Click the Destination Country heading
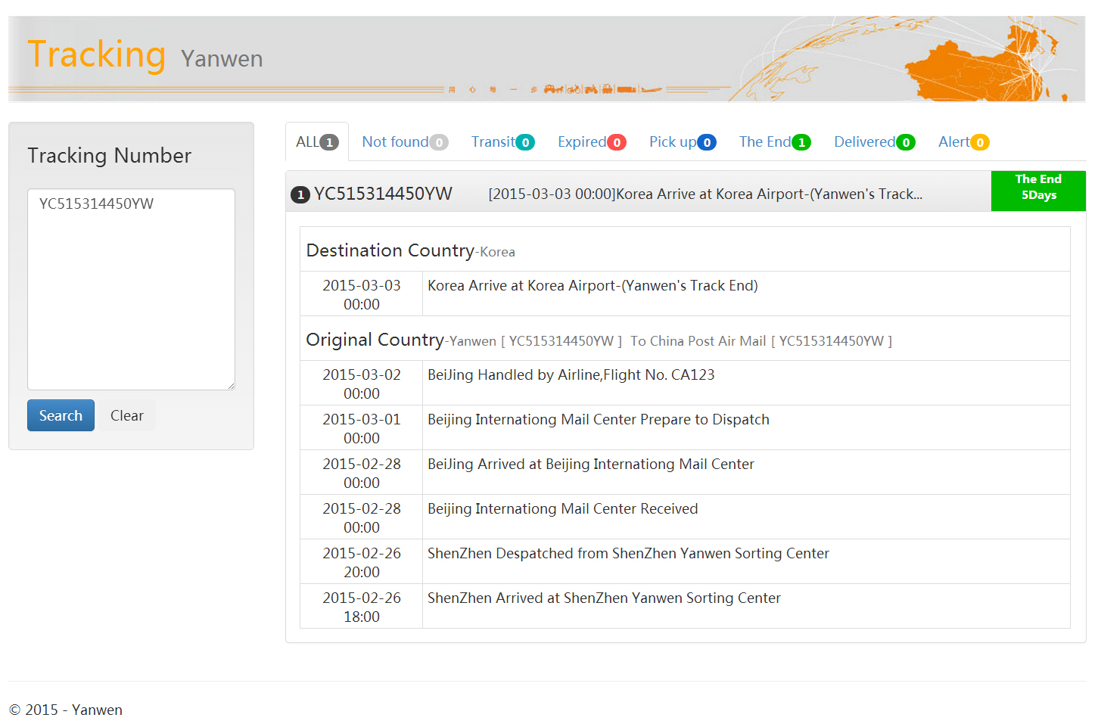Screen dimensions: 1098x727 coord(390,250)
